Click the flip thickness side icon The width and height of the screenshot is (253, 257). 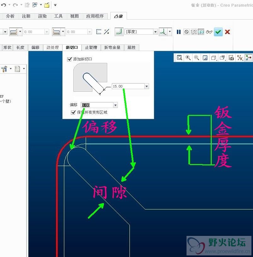(106, 31)
